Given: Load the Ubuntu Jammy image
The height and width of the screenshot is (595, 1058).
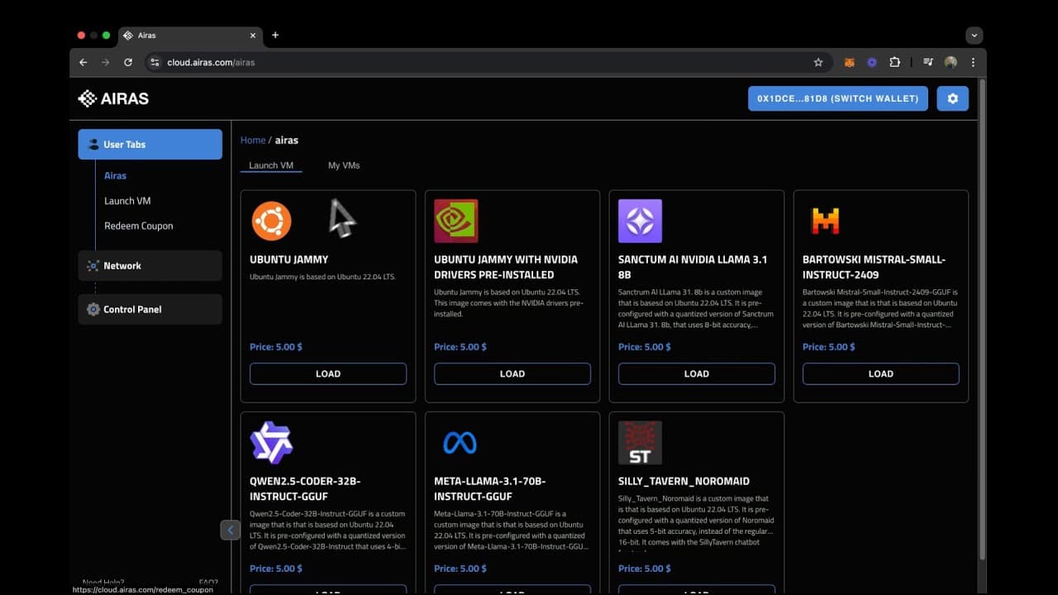Looking at the screenshot, I should pyautogui.click(x=328, y=374).
